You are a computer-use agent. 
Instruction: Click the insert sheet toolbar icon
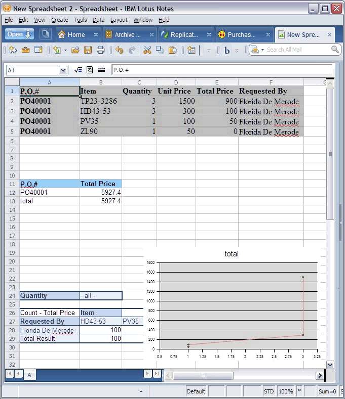tap(191, 50)
